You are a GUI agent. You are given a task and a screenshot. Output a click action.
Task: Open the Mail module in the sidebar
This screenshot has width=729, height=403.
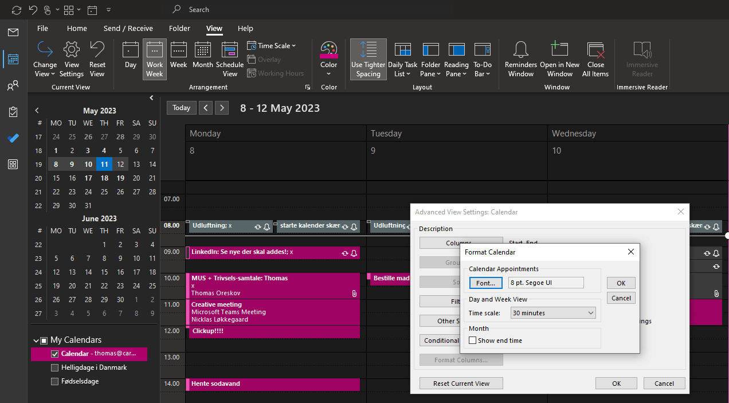tap(13, 32)
